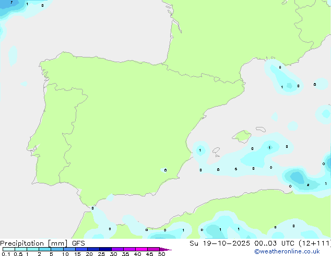Screen dimensions: 331x256
Task: Click the magenta arrow tip ending the legend
Action: tap(167, 250)
